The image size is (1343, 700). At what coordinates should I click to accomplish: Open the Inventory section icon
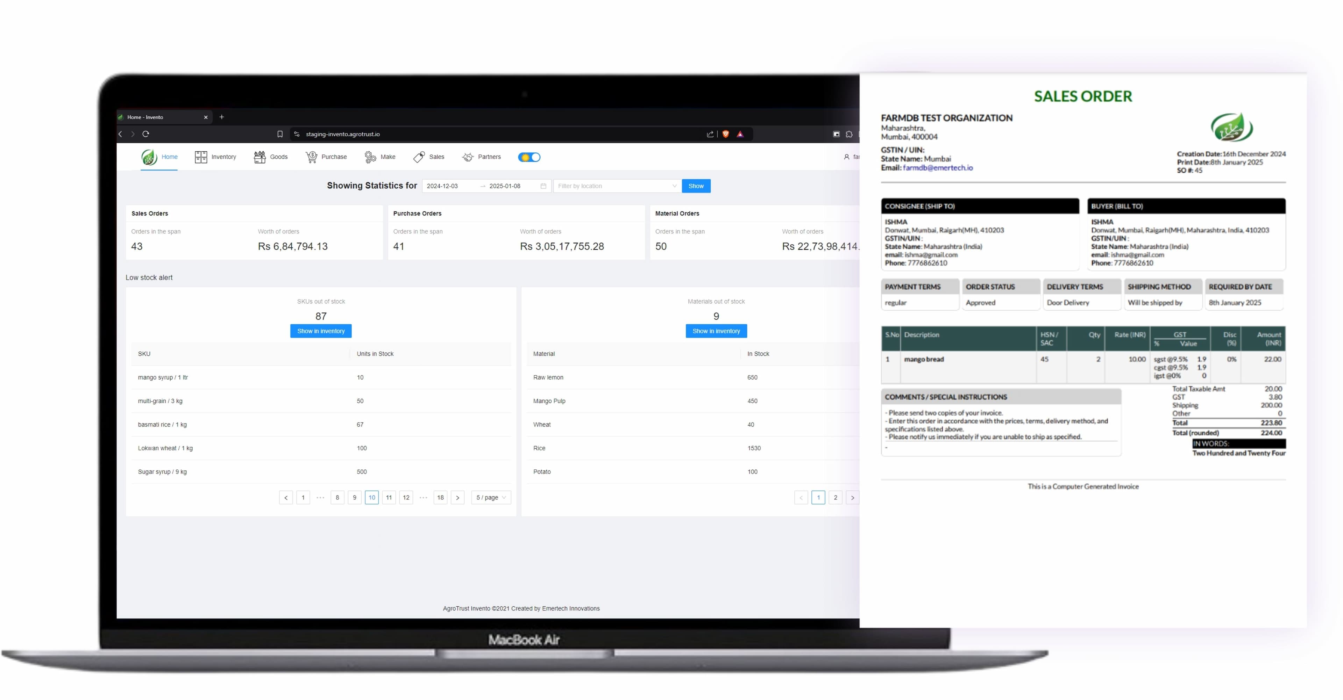coord(201,157)
